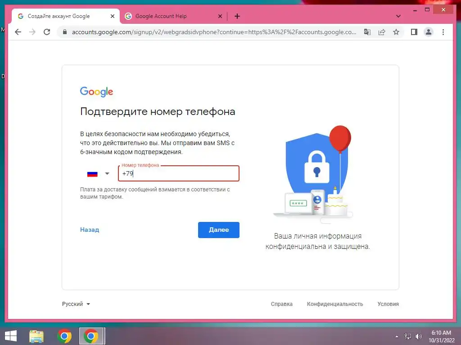This screenshot has height=345, width=461.
Task: Click the share page icon in the address bar
Action: [382, 32]
